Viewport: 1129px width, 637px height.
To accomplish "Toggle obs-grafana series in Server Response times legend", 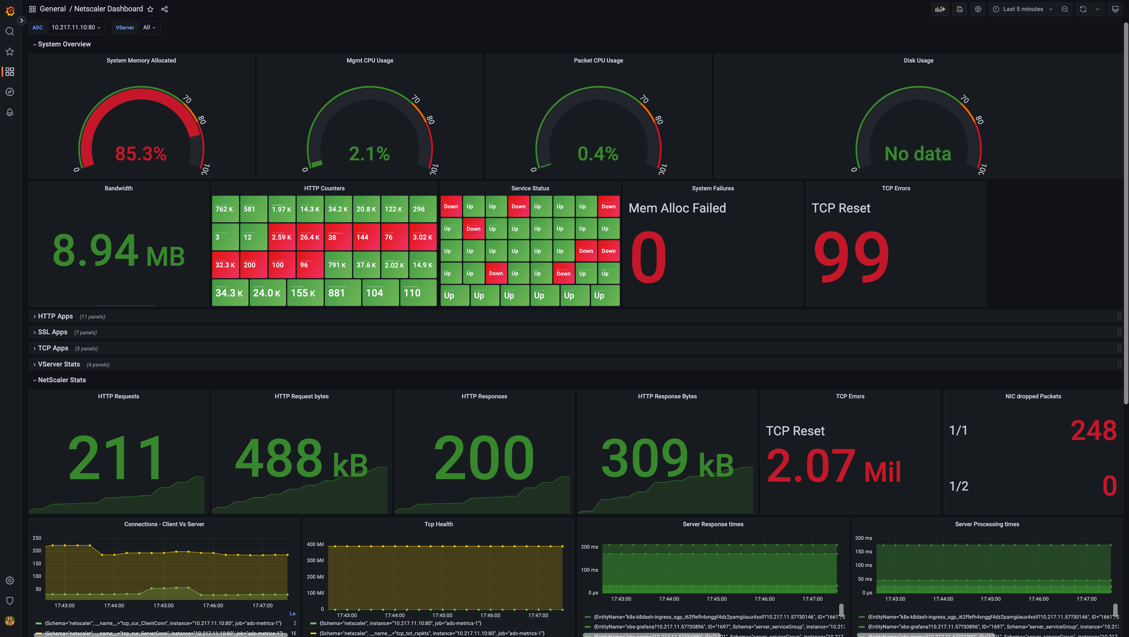I will pyautogui.click(x=719, y=627).
